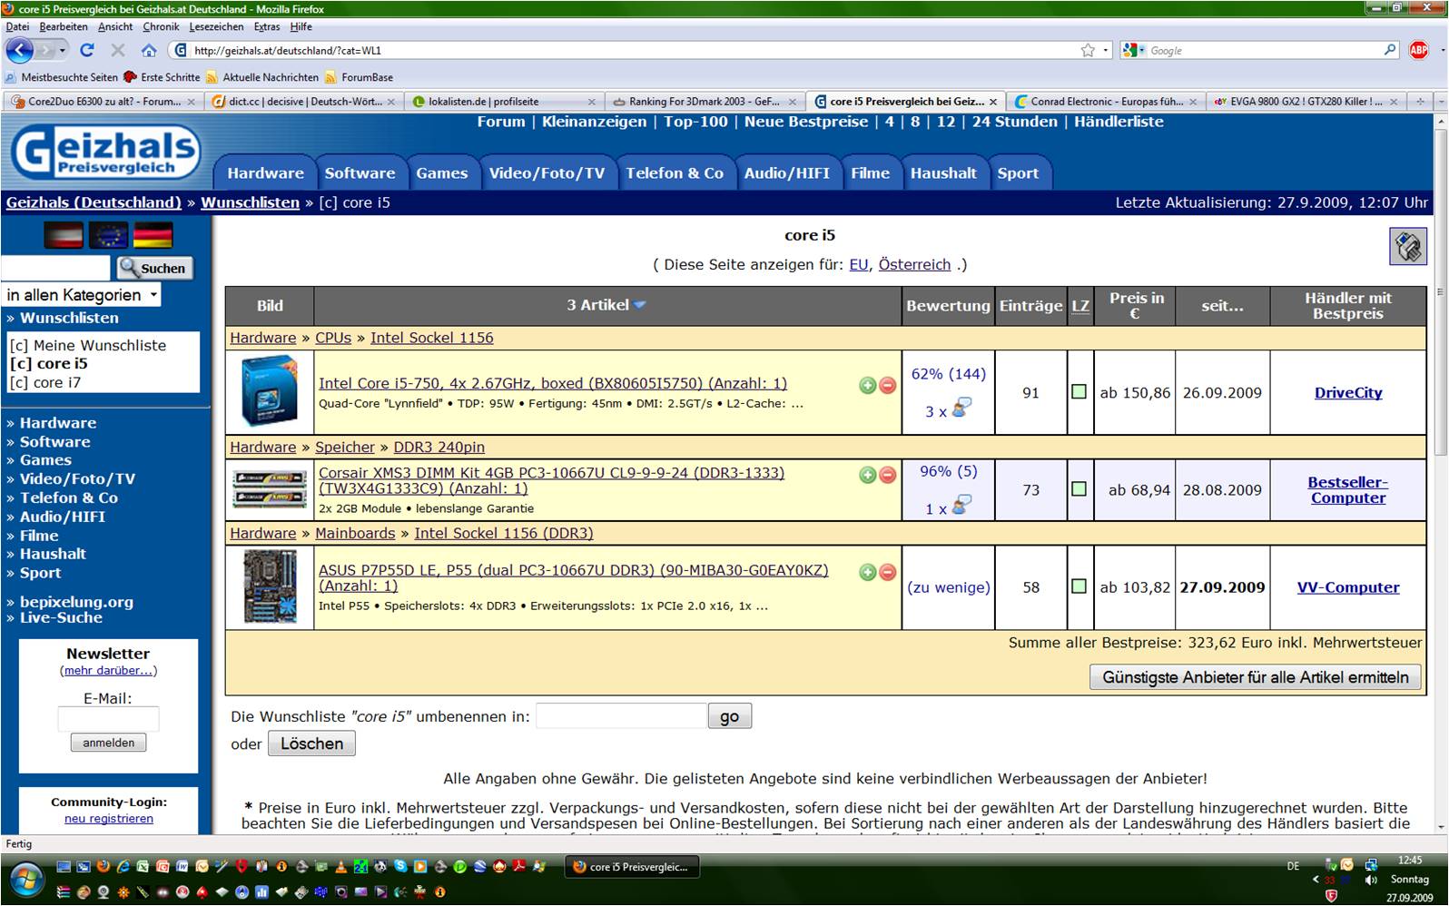Viewport: 1449px width, 906px height.
Task: Switch to the dict.cc decisive tab
Action: (x=303, y=102)
